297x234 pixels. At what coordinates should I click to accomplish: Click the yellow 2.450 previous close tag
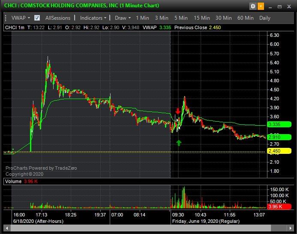tap(279, 151)
